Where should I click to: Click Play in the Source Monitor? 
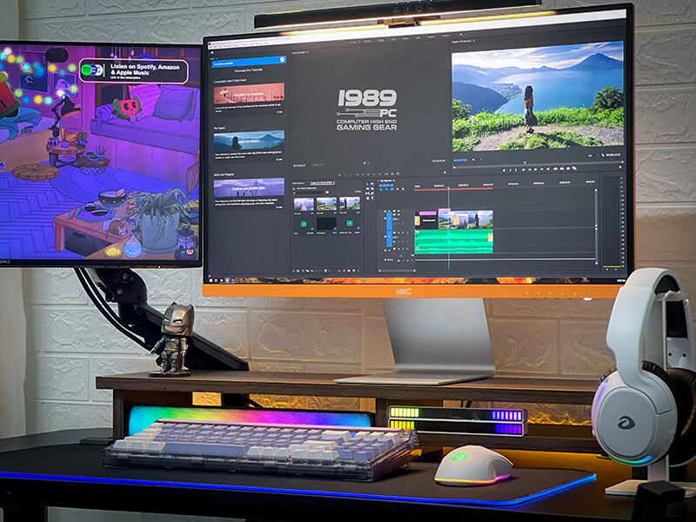[x=368, y=175]
